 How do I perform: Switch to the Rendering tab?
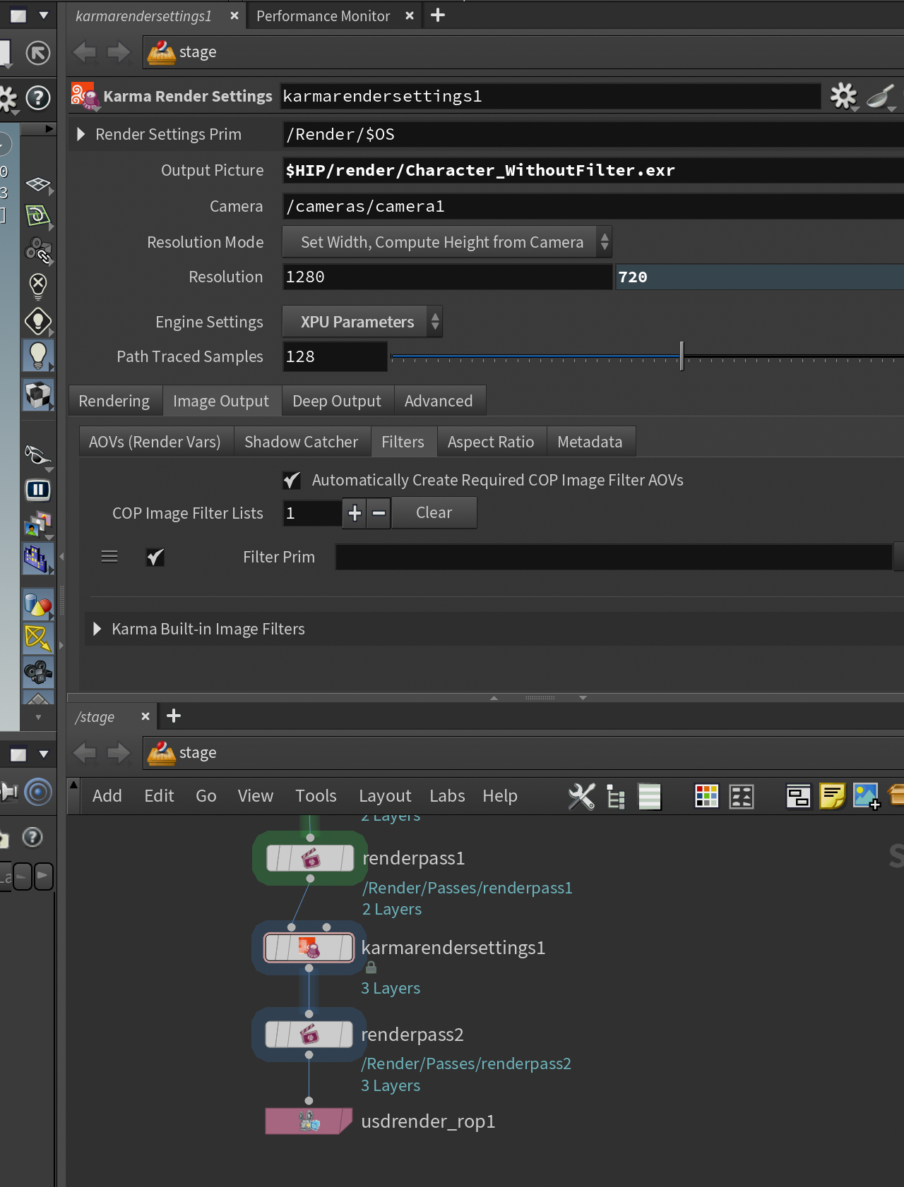coord(114,401)
